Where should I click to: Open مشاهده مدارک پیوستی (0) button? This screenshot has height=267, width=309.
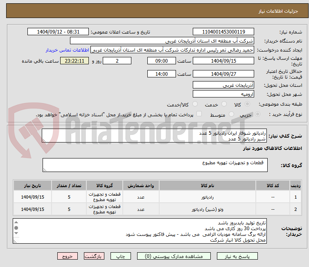174,256
